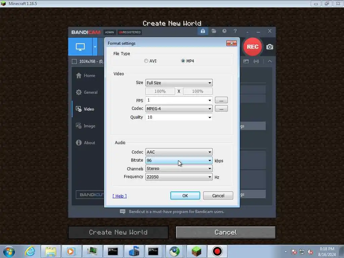Click the width 100% size field
This screenshot has width=344, height=258.
click(160, 91)
